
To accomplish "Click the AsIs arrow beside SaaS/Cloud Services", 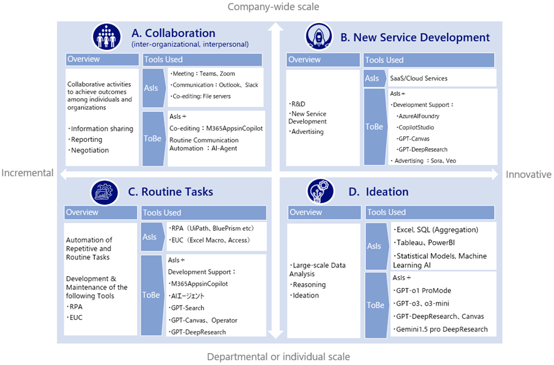I will coord(375,78).
